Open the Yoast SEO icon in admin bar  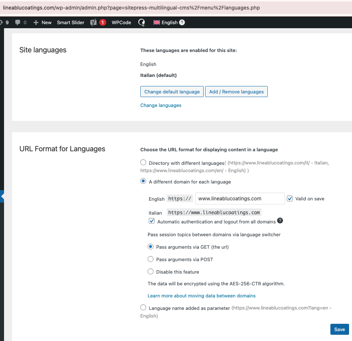point(93,22)
